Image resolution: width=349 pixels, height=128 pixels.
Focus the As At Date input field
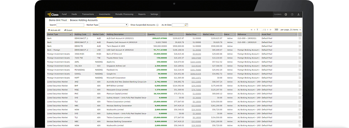coord(178,25)
